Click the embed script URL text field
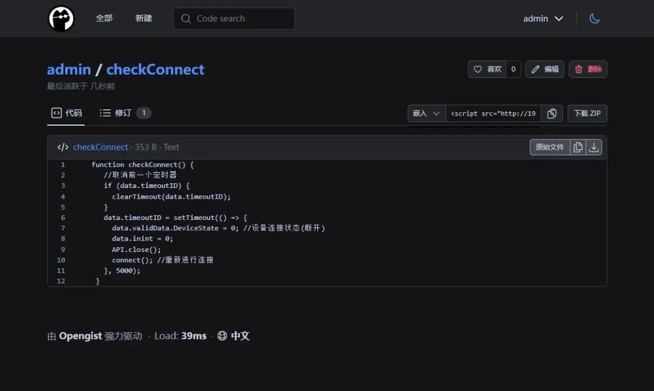Image resolution: width=654 pixels, height=391 pixels. point(493,114)
